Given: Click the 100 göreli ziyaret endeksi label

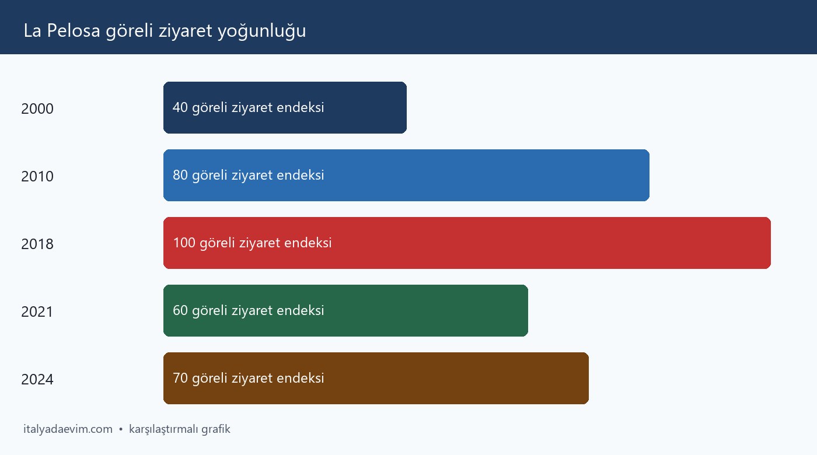Looking at the screenshot, I should click(252, 243).
